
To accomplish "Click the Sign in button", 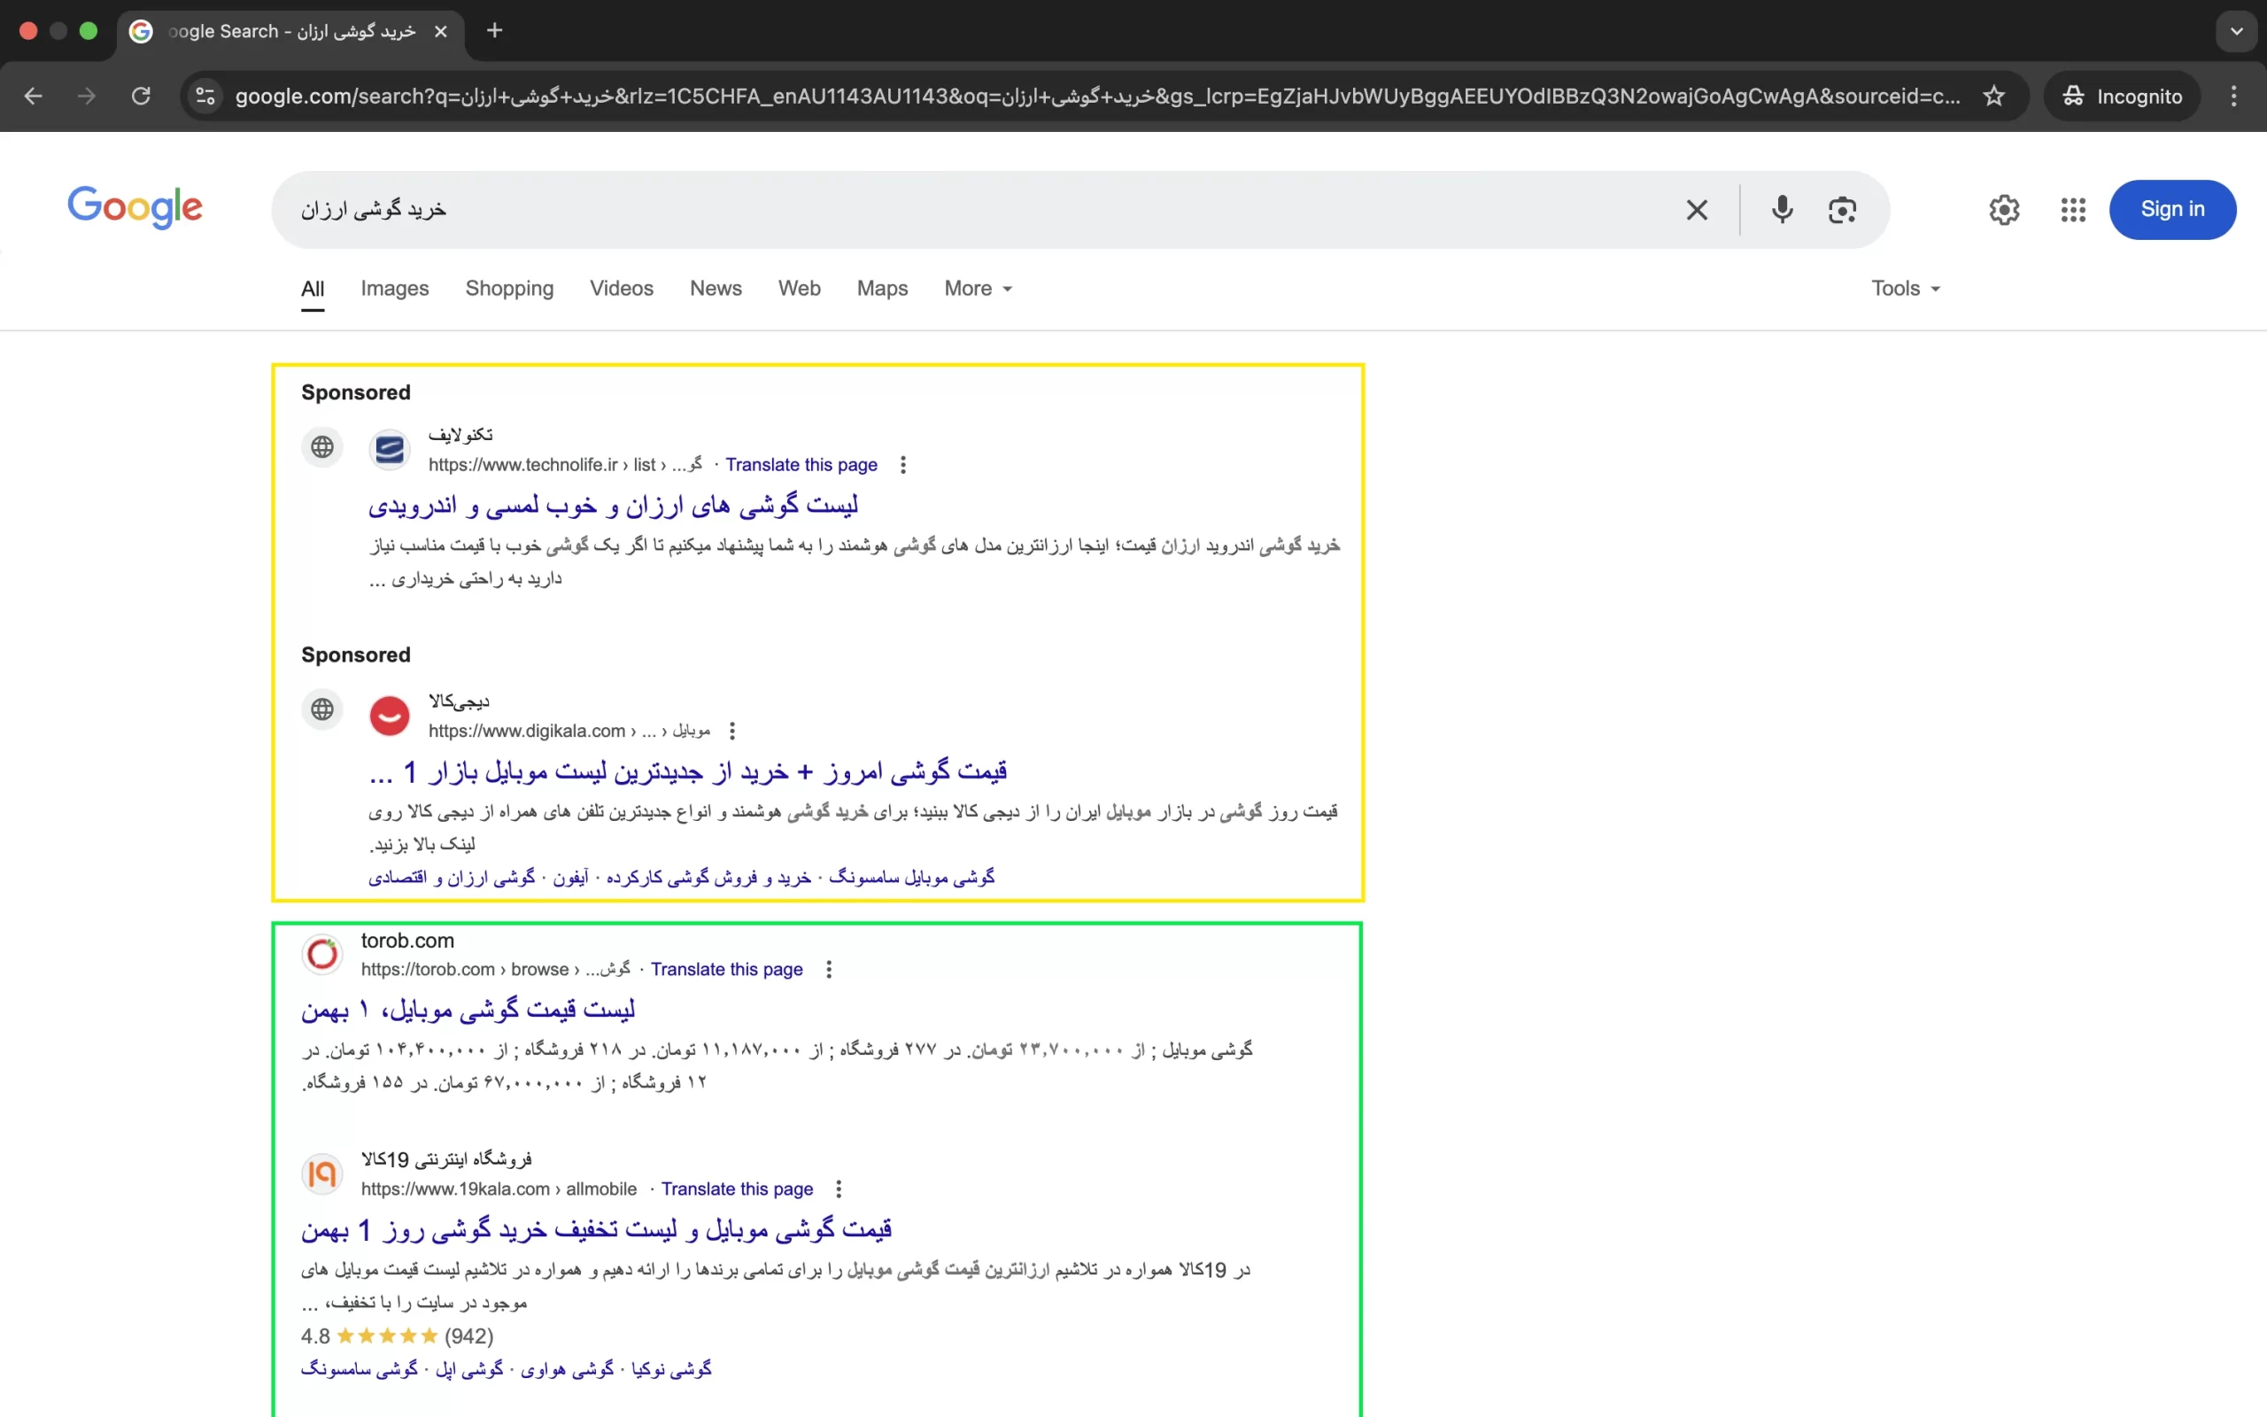I will point(2171,209).
